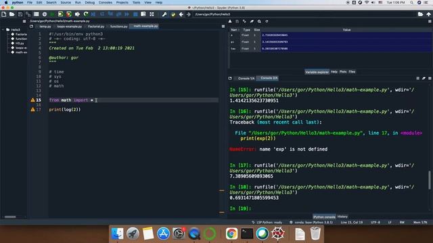This screenshot has width=433, height=243.
Task: Click the Run current cell icon
Action: click(60, 14)
